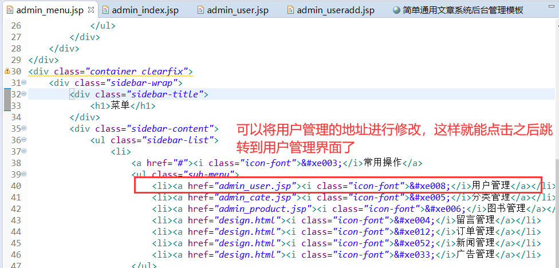Click the text 留言管理 on line 43
This screenshot has width=559, height=268.
tap(475, 220)
